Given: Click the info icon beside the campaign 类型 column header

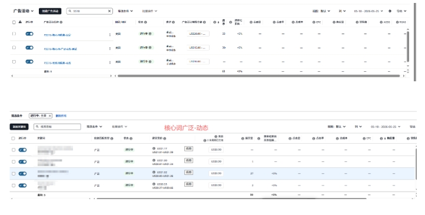Looking at the screenshot, I should pyautogui.click(x=174, y=22).
